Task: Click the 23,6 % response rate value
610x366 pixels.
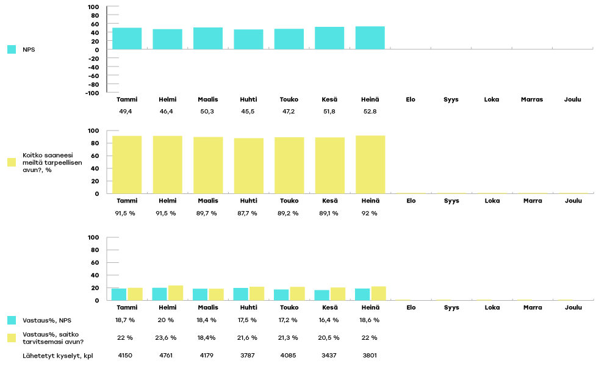Action: coord(167,337)
